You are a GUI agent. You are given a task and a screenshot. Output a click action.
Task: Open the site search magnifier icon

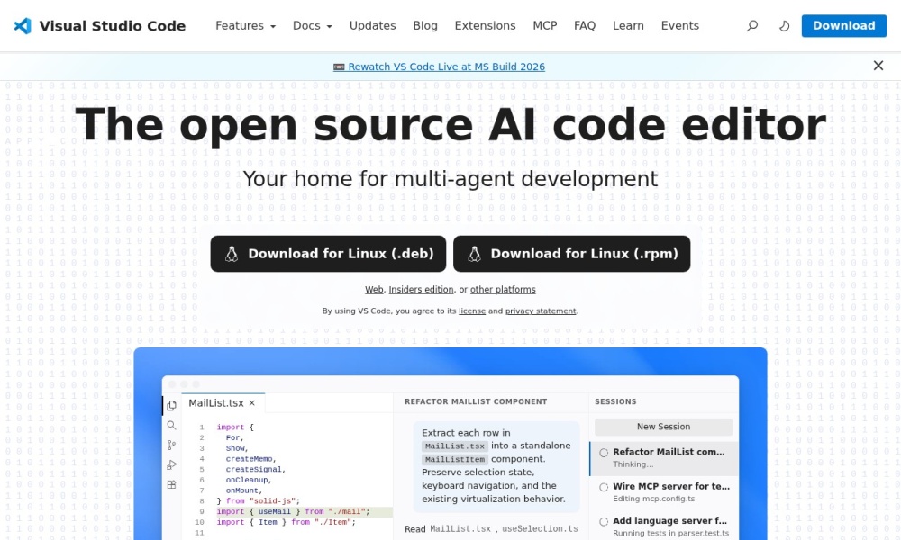point(752,26)
